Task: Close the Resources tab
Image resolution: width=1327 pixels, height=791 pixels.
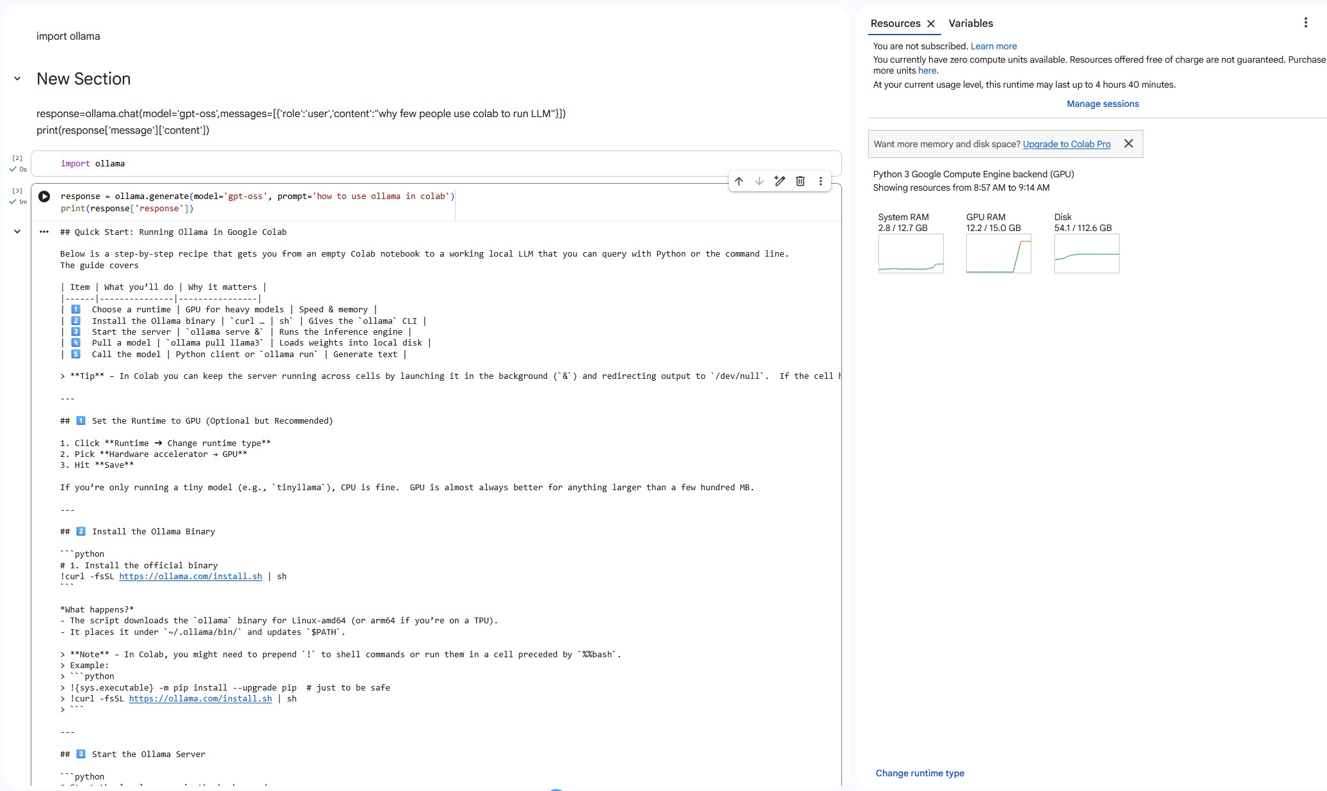Action: click(x=931, y=24)
